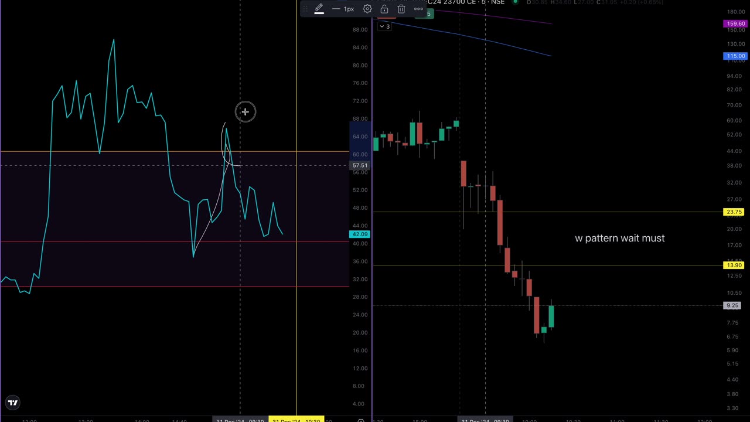Image resolution: width=750 pixels, height=422 pixels.
Task: Click the 13.90 yellow price label
Action: (x=734, y=266)
